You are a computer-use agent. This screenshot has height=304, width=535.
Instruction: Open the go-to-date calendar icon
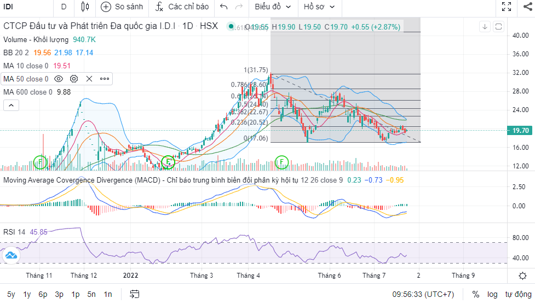pyautogui.click(x=134, y=294)
